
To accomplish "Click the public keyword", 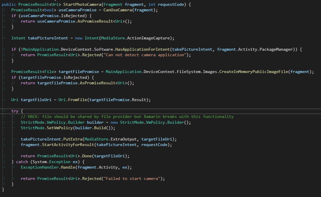I will (9, 4).
